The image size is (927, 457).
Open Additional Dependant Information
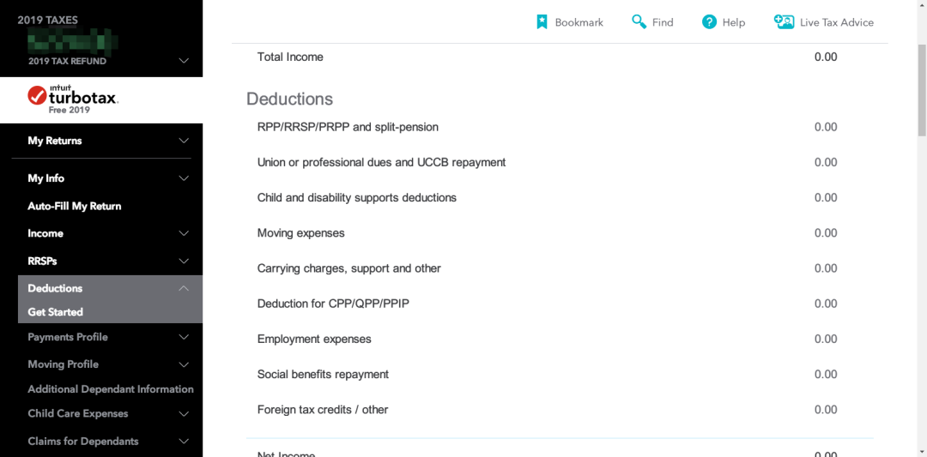111,389
